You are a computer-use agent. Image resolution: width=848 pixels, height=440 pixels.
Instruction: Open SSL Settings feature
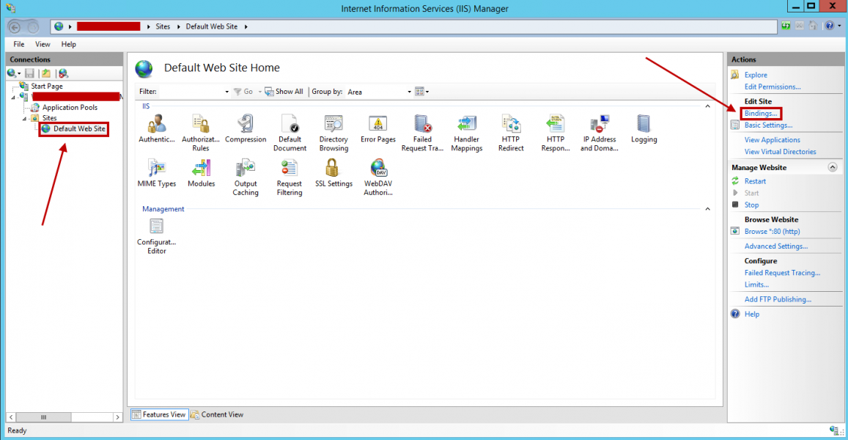pos(333,173)
